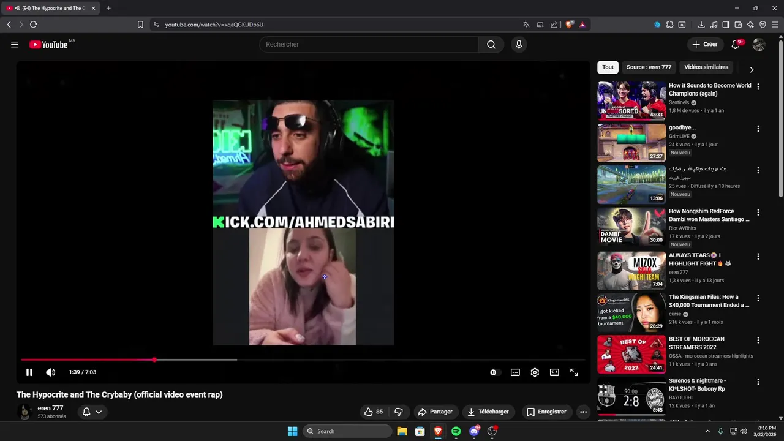Open the Brave Shields lion icon
Image resolution: width=784 pixels, height=441 pixels.
(x=569, y=24)
